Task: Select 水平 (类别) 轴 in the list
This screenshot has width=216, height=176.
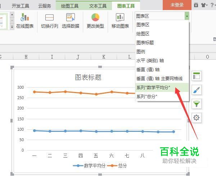Action: click(x=162, y=61)
